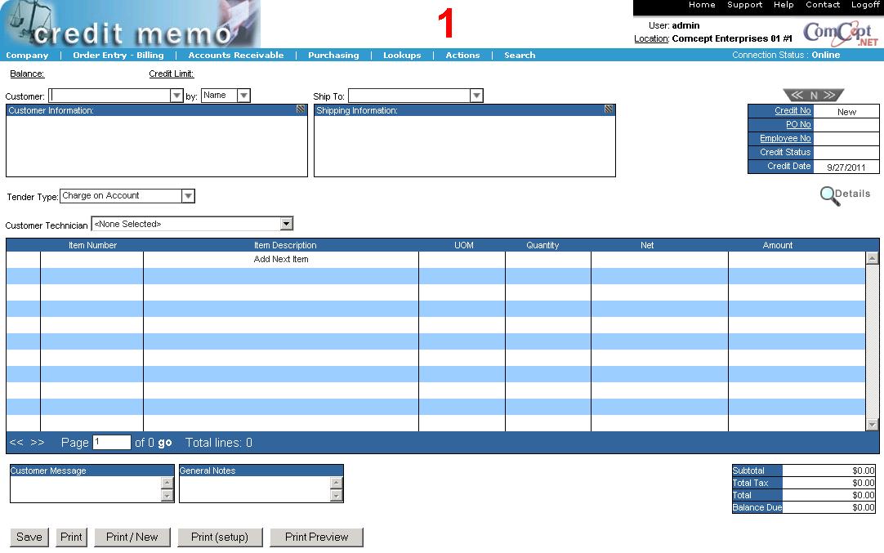Expand the Customer Technician dropdown
The height and width of the screenshot is (553, 884).
[x=286, y=224]
